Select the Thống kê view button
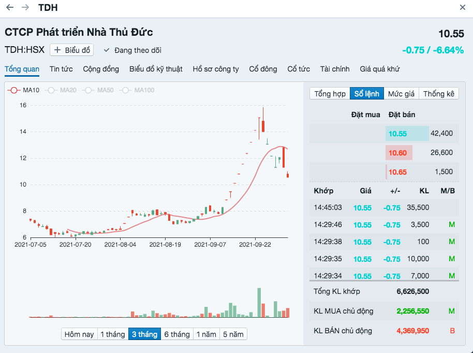Image resolution: width=473 pixels, height=353 pixels. pos(439,94)
